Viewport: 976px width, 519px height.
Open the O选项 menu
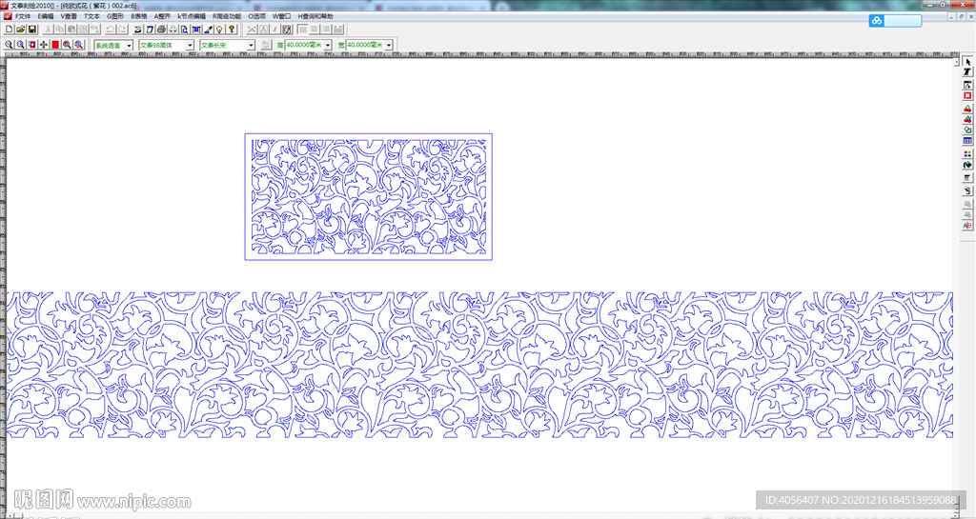pos(257,16)
